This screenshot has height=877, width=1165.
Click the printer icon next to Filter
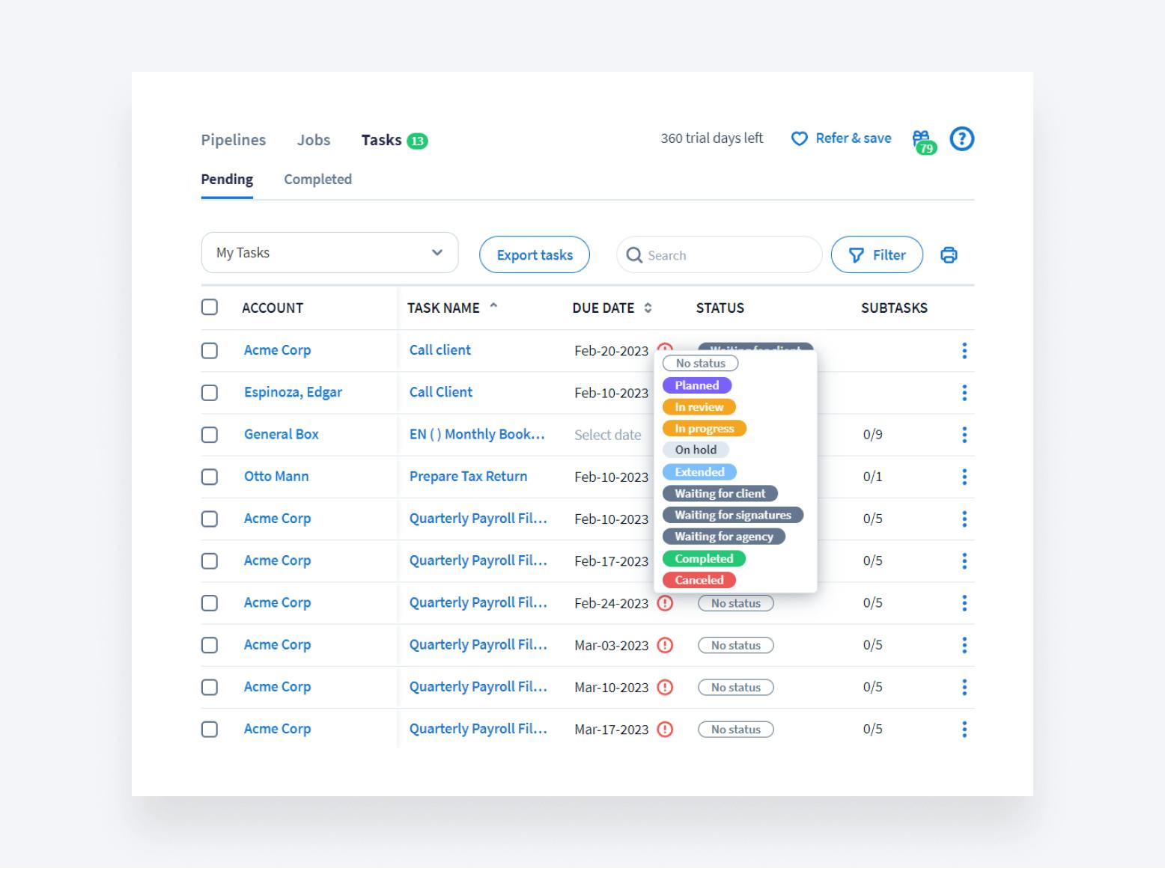(949, 255)
